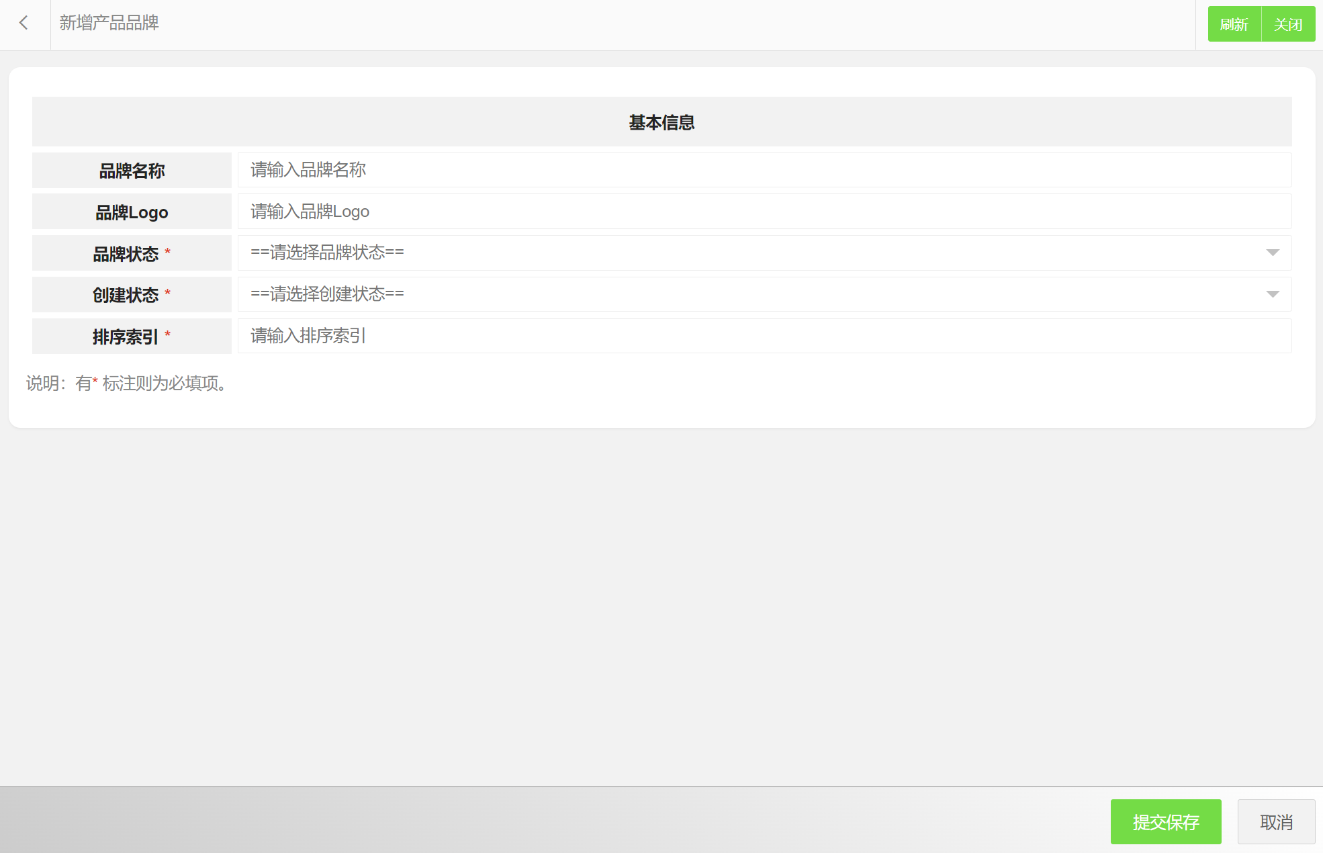Click the 品牌状态 label cell
1323x853 pixels.
(x=132, y=254)
